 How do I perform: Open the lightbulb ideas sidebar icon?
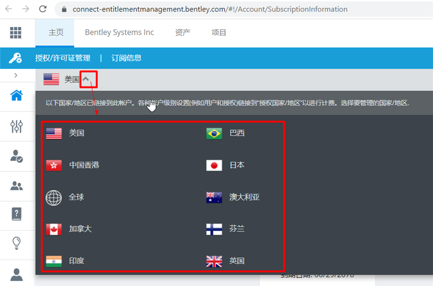click(x=17, y=243)
